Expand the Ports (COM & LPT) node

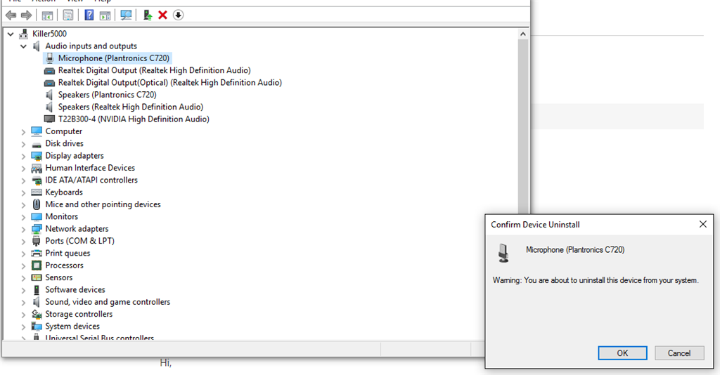click(x=23, y=241)
